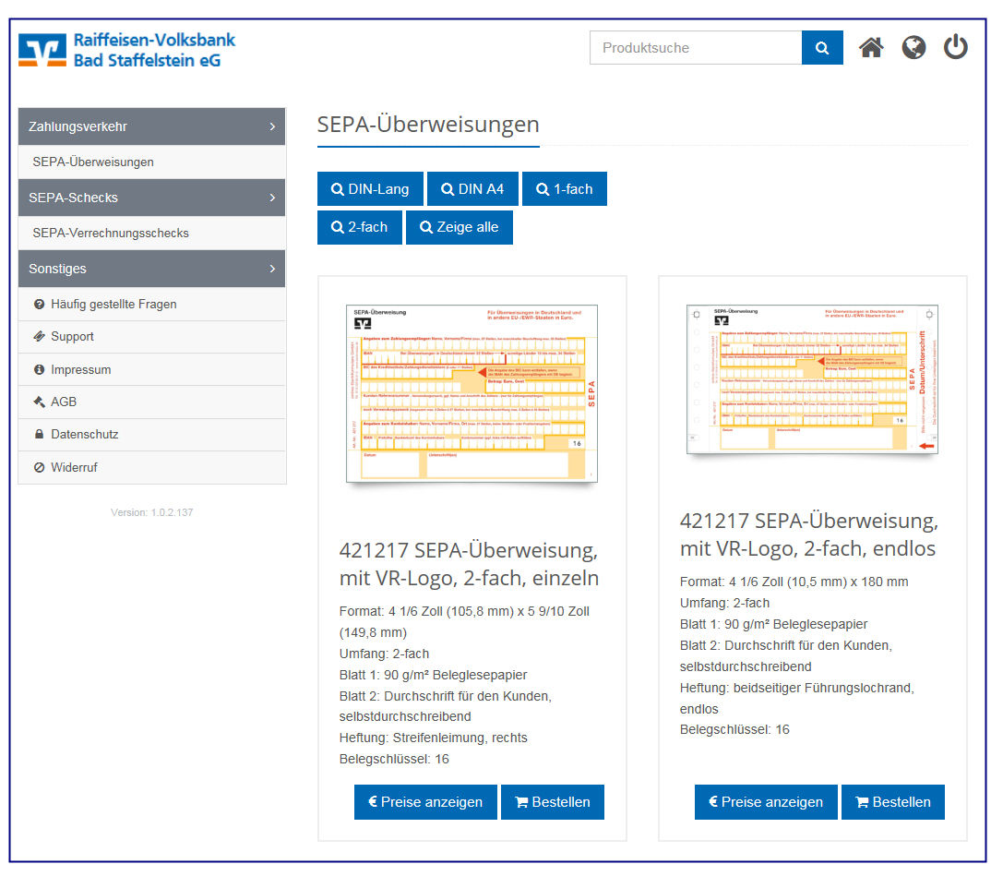The image size is (991, 876).
Task: Click the Zeige alle filter button
Action: (x=459, y=227)
